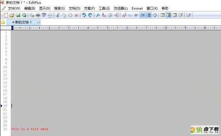This screenshot has width=221, height=136.
Task: Change font with the Aa icon
Action: [124, 15]
